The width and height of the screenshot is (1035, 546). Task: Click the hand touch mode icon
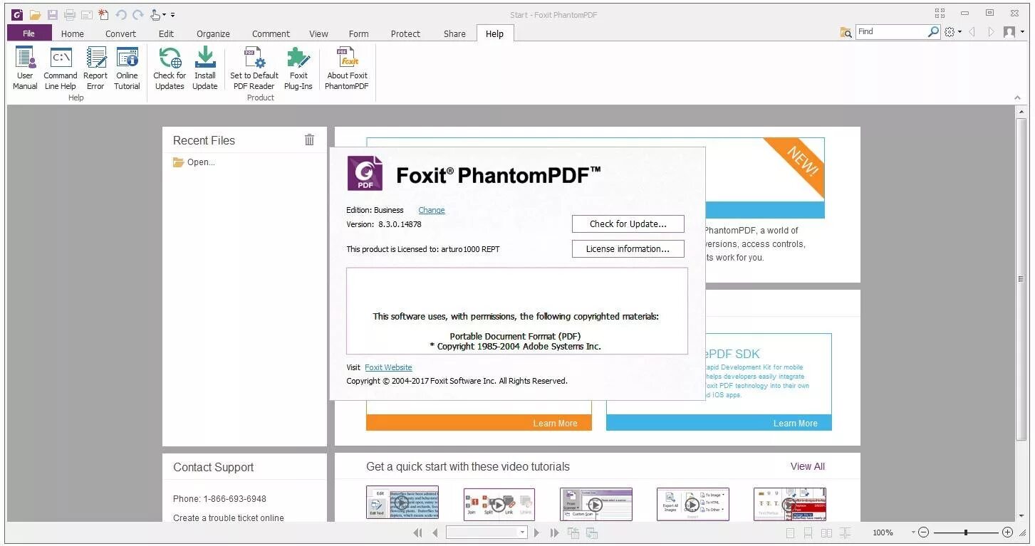[155, 14]
